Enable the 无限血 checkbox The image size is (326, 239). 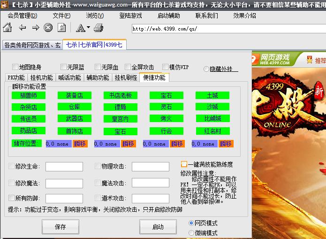(x=98, y=67)
